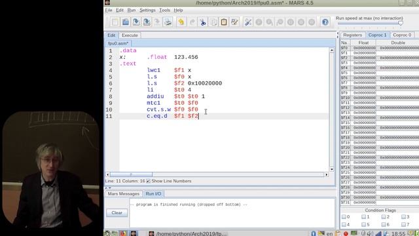Toggle condition flag 5 checkbox
This screenshot has width=419, height=236.
click(x=363, y=224)
